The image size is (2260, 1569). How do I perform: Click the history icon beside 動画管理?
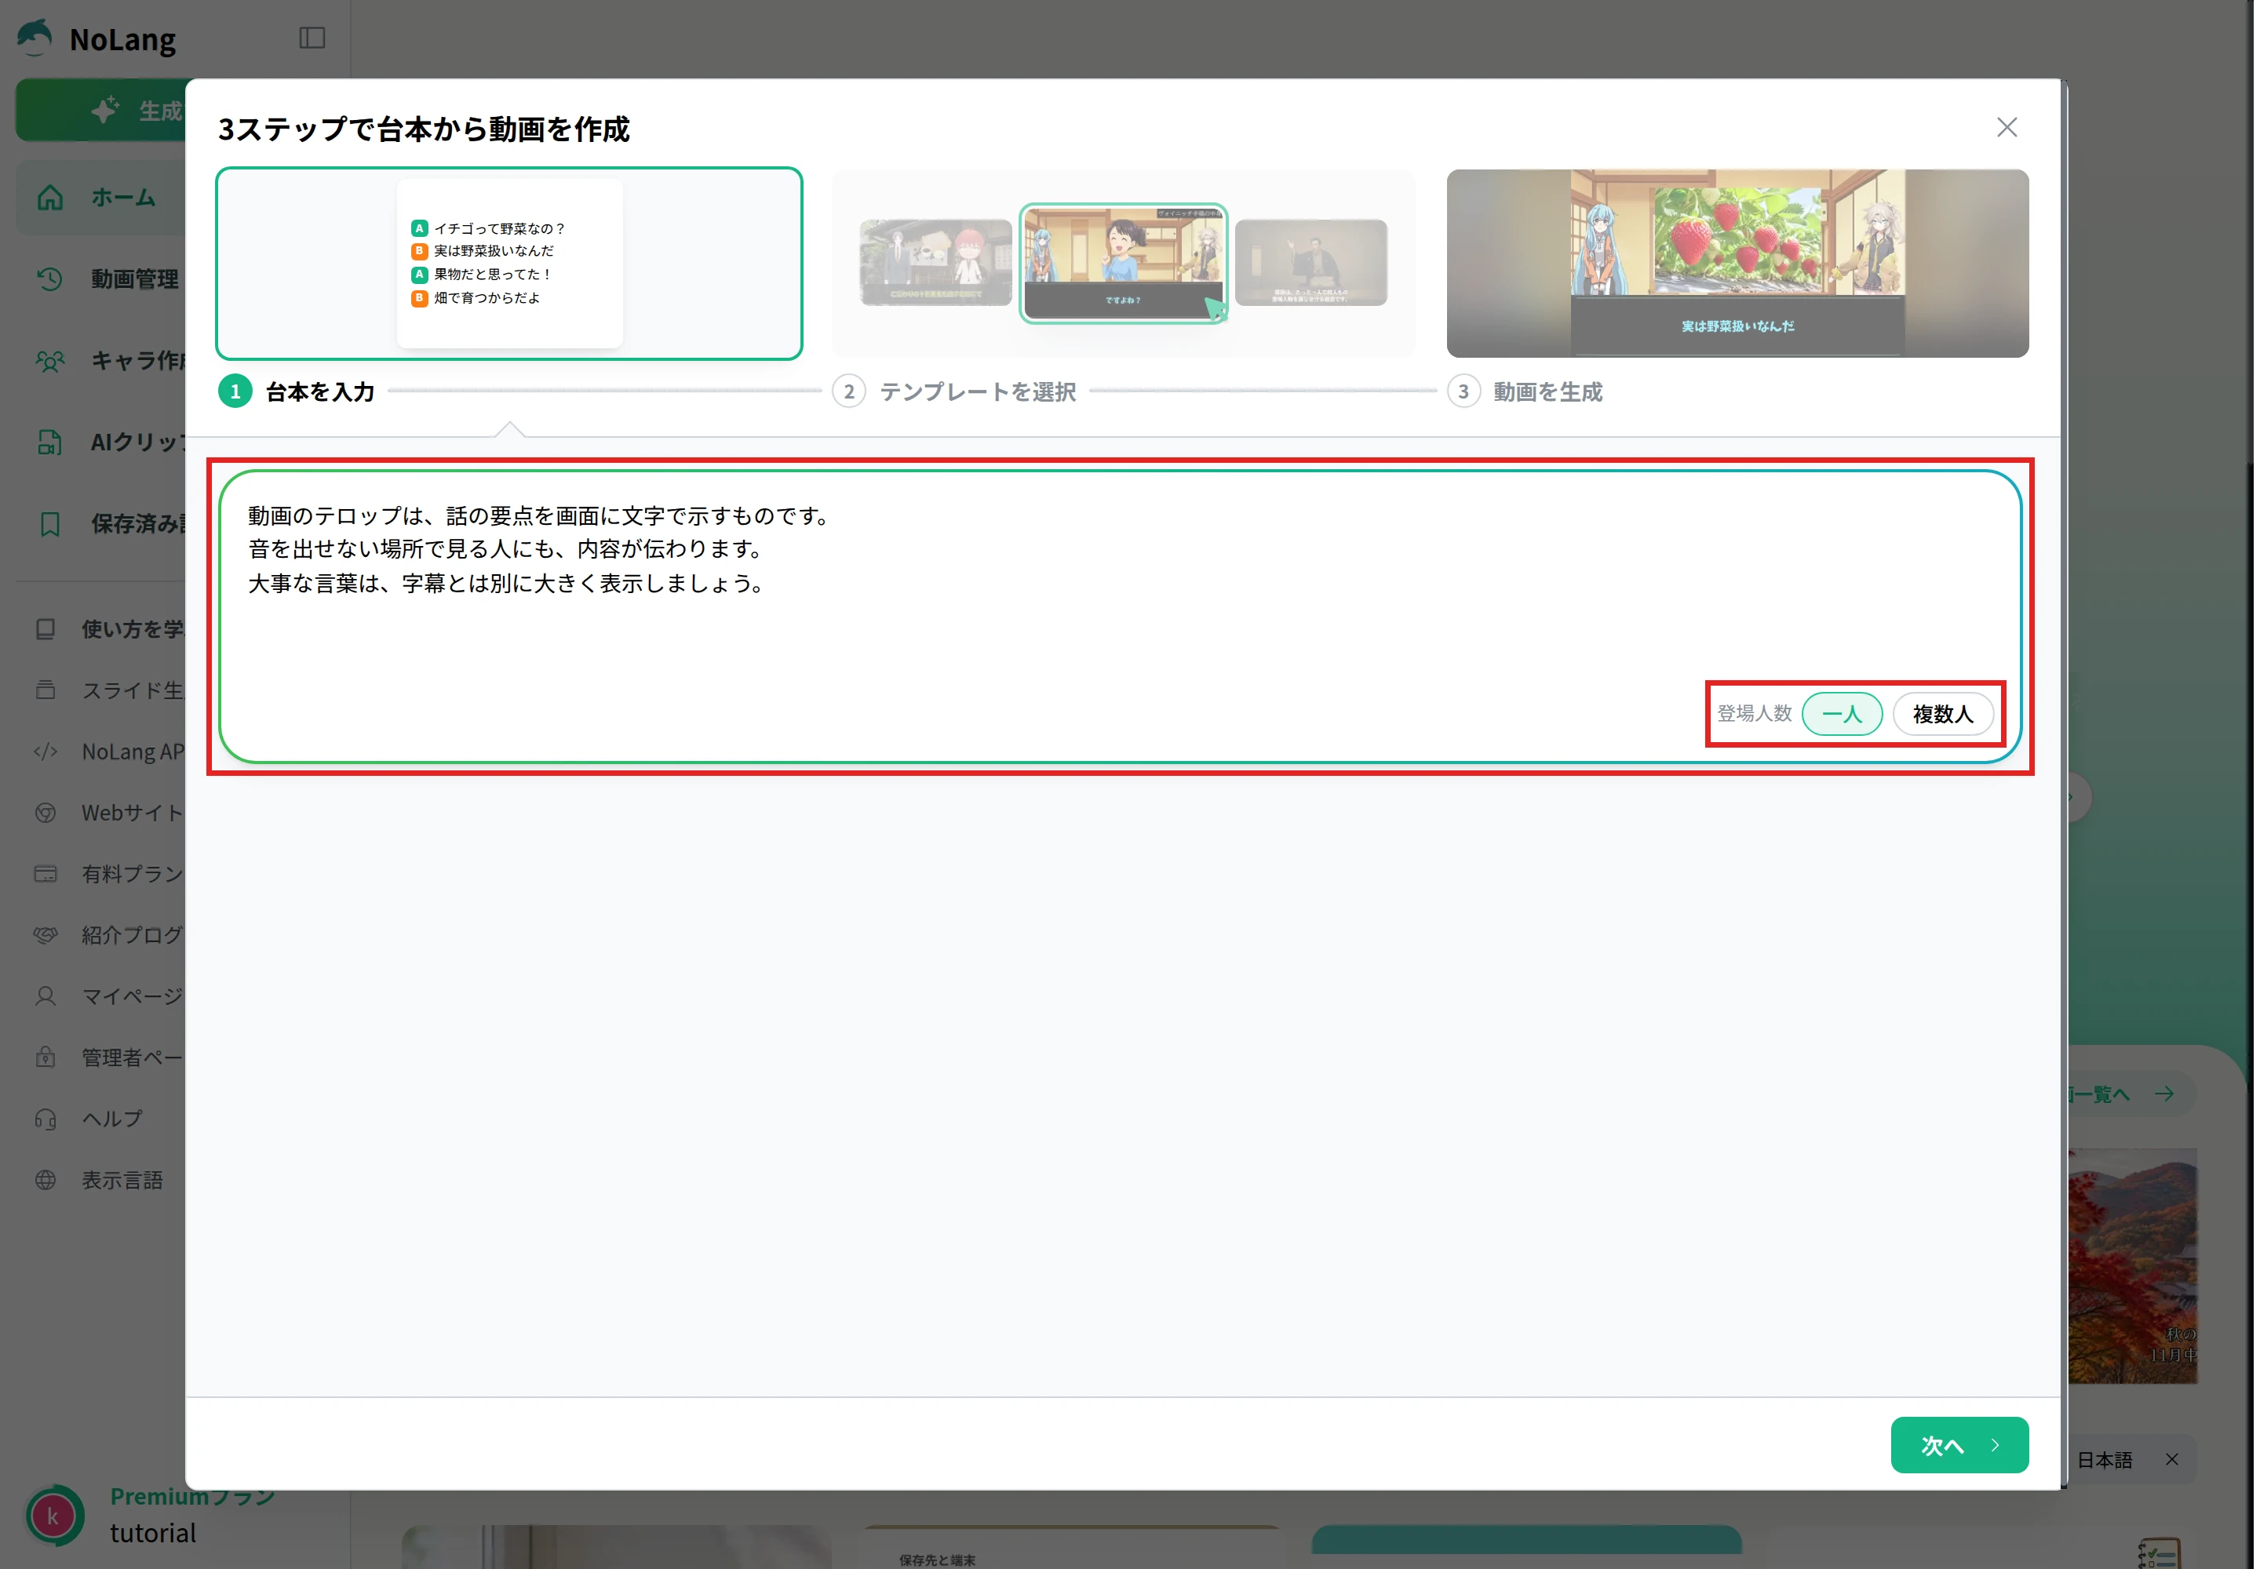(50, 279)
